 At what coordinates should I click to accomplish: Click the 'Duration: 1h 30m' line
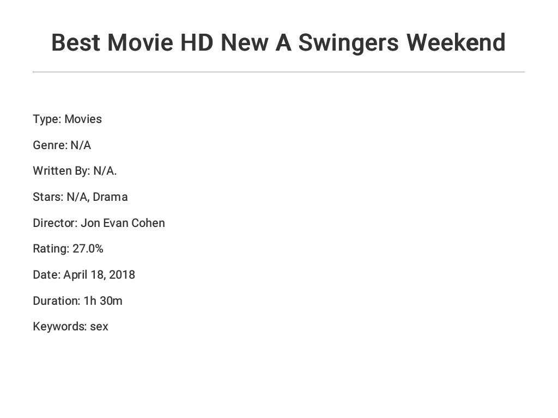tap(77, 300)
